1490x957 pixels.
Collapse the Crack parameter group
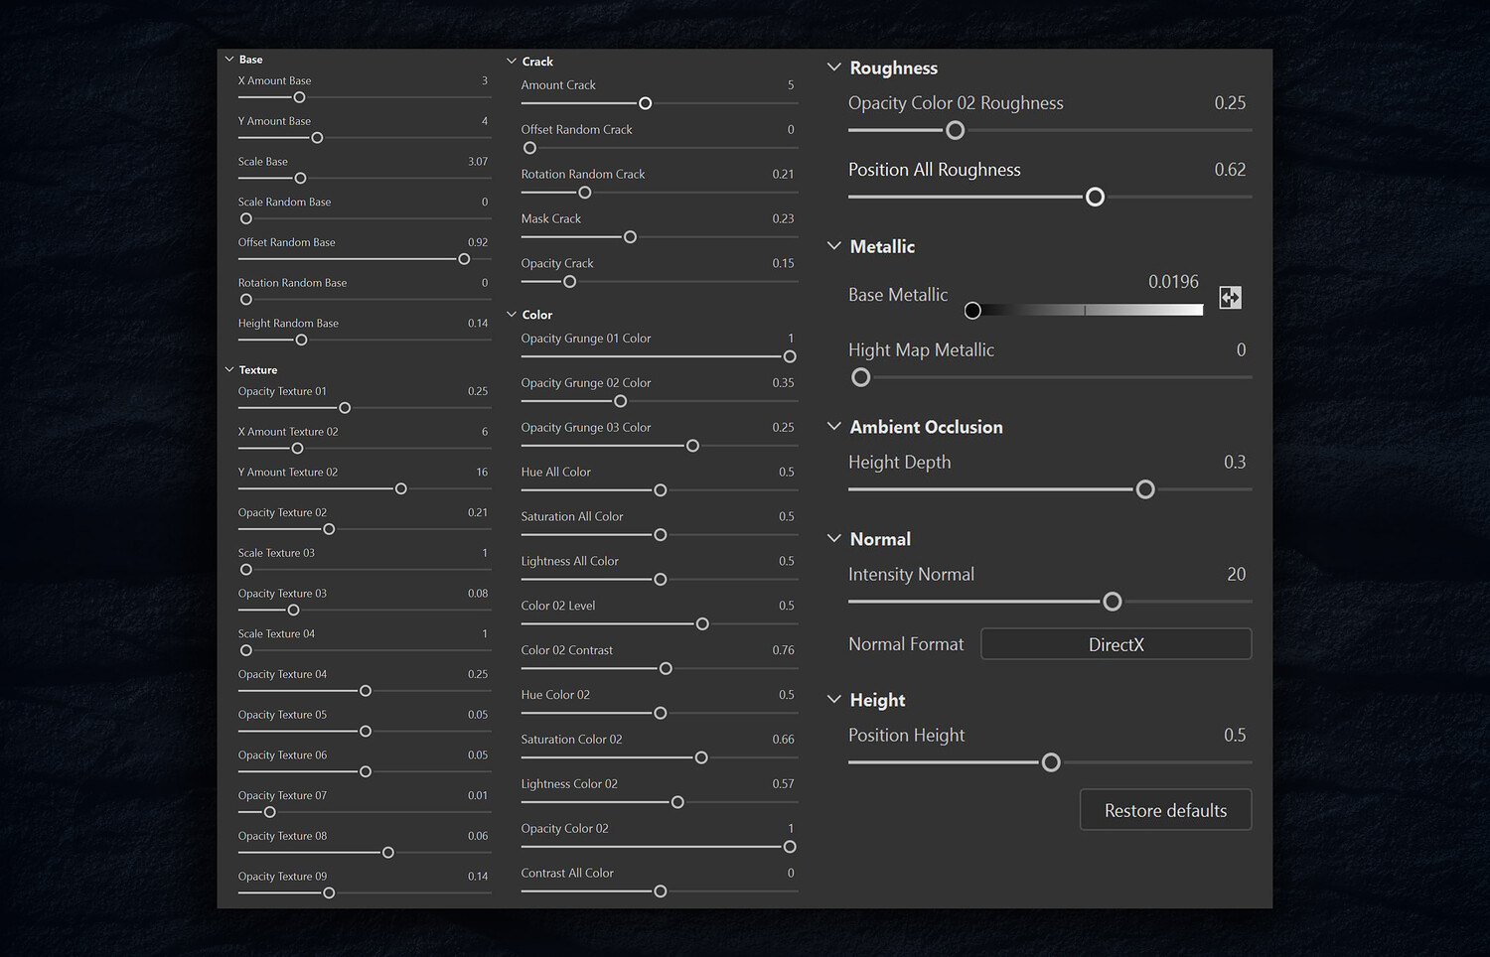(512, 62)
